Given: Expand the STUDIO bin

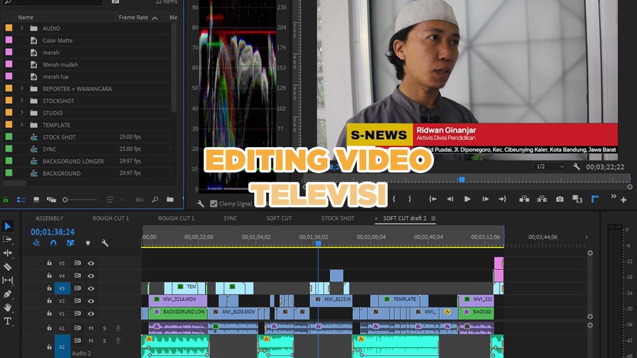Looking at the screenshot, I should pos(22,113).
